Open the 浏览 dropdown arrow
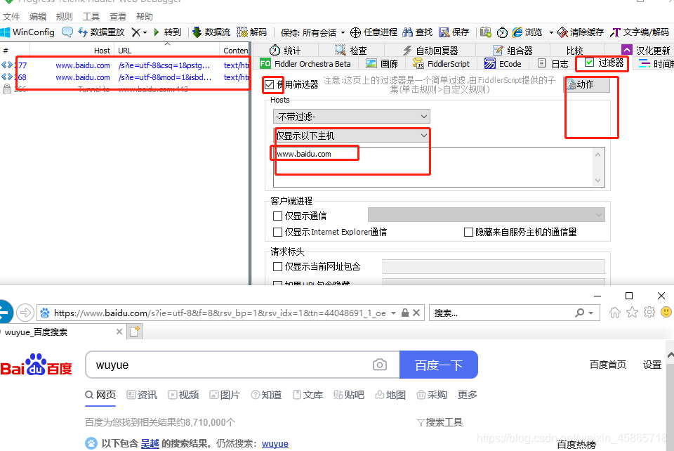The height and width of the screenshot is (451, 674). tap(551, 33)
